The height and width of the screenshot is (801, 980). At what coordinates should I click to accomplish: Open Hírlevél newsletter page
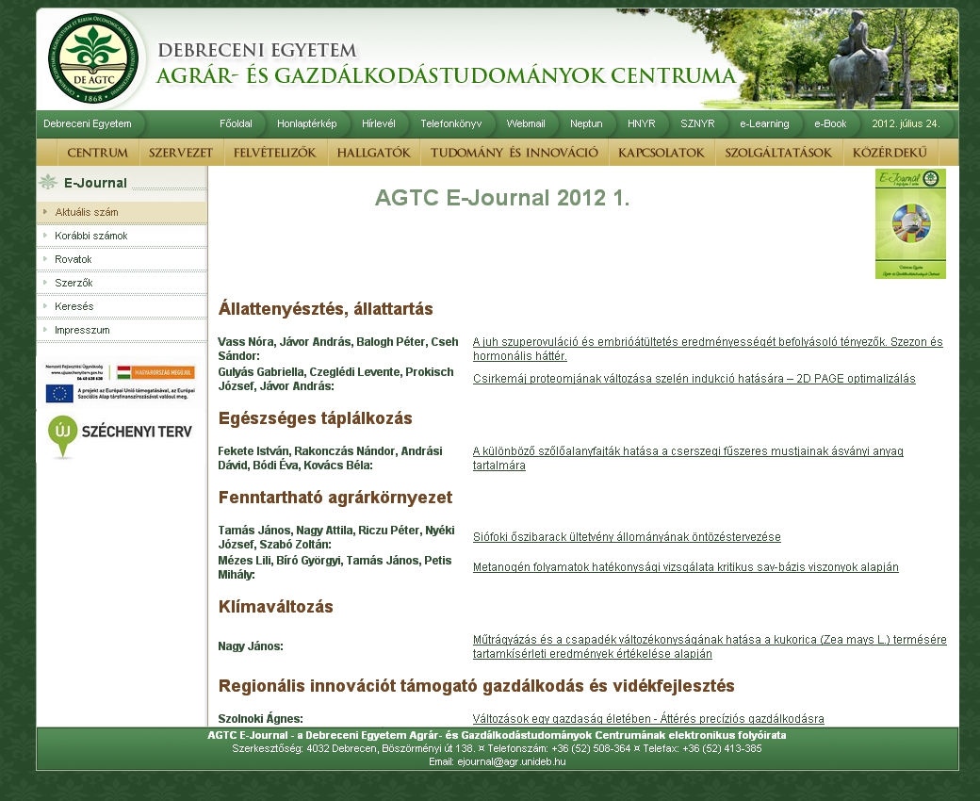point(378,123)
